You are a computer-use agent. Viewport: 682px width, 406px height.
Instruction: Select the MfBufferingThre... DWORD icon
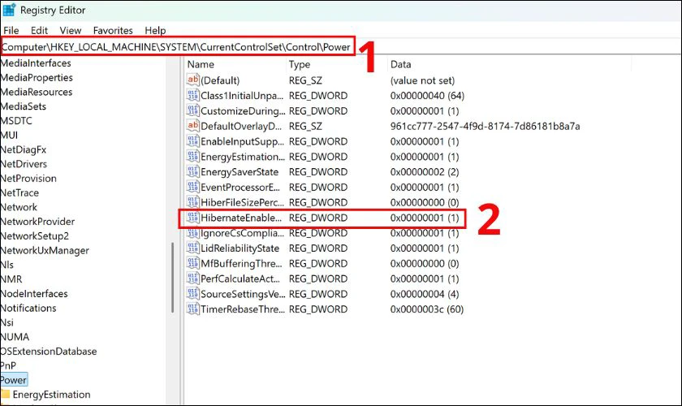pos(192,263)
